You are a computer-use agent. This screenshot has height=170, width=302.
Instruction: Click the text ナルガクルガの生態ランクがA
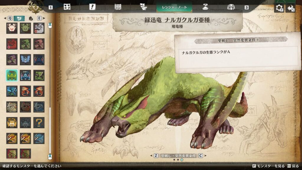pyautogui.click(x=206, y=52)
